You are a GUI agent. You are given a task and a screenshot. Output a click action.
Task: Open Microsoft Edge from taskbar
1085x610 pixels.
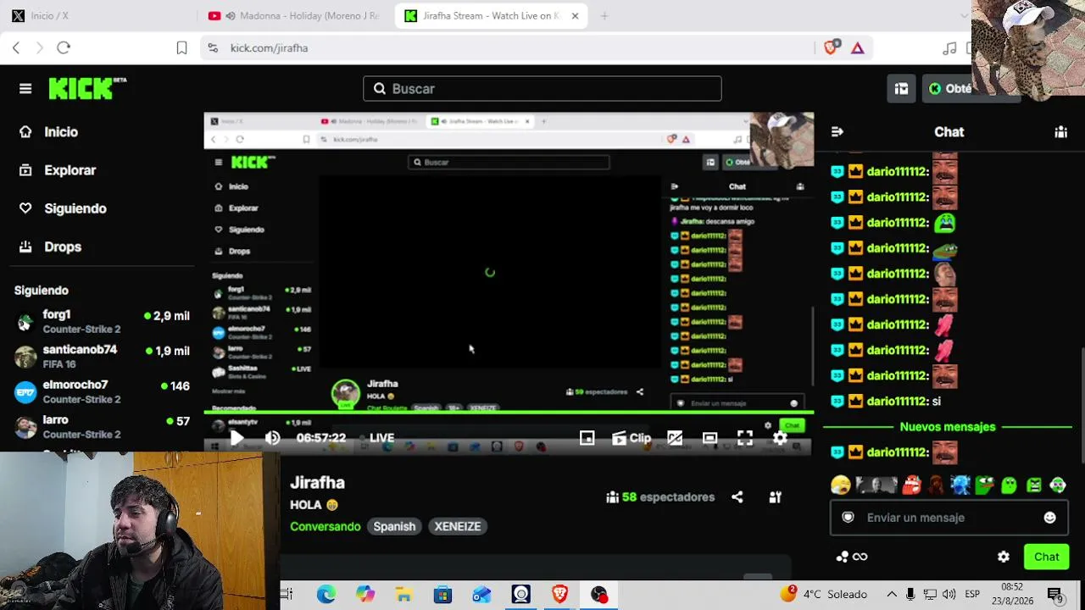click(x=326, y=595)
